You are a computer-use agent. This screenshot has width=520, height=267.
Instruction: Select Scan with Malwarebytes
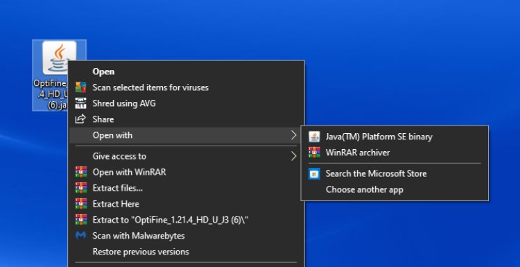187,236
